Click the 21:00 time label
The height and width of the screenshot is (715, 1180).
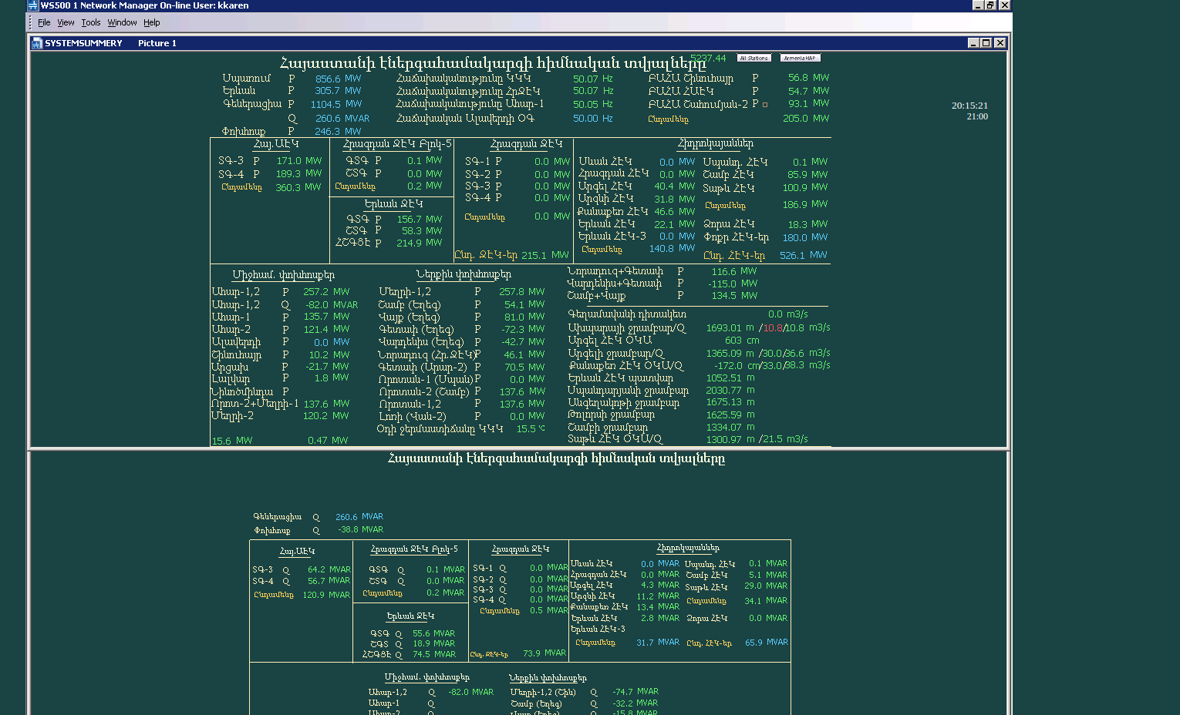[x=977, y=116]
